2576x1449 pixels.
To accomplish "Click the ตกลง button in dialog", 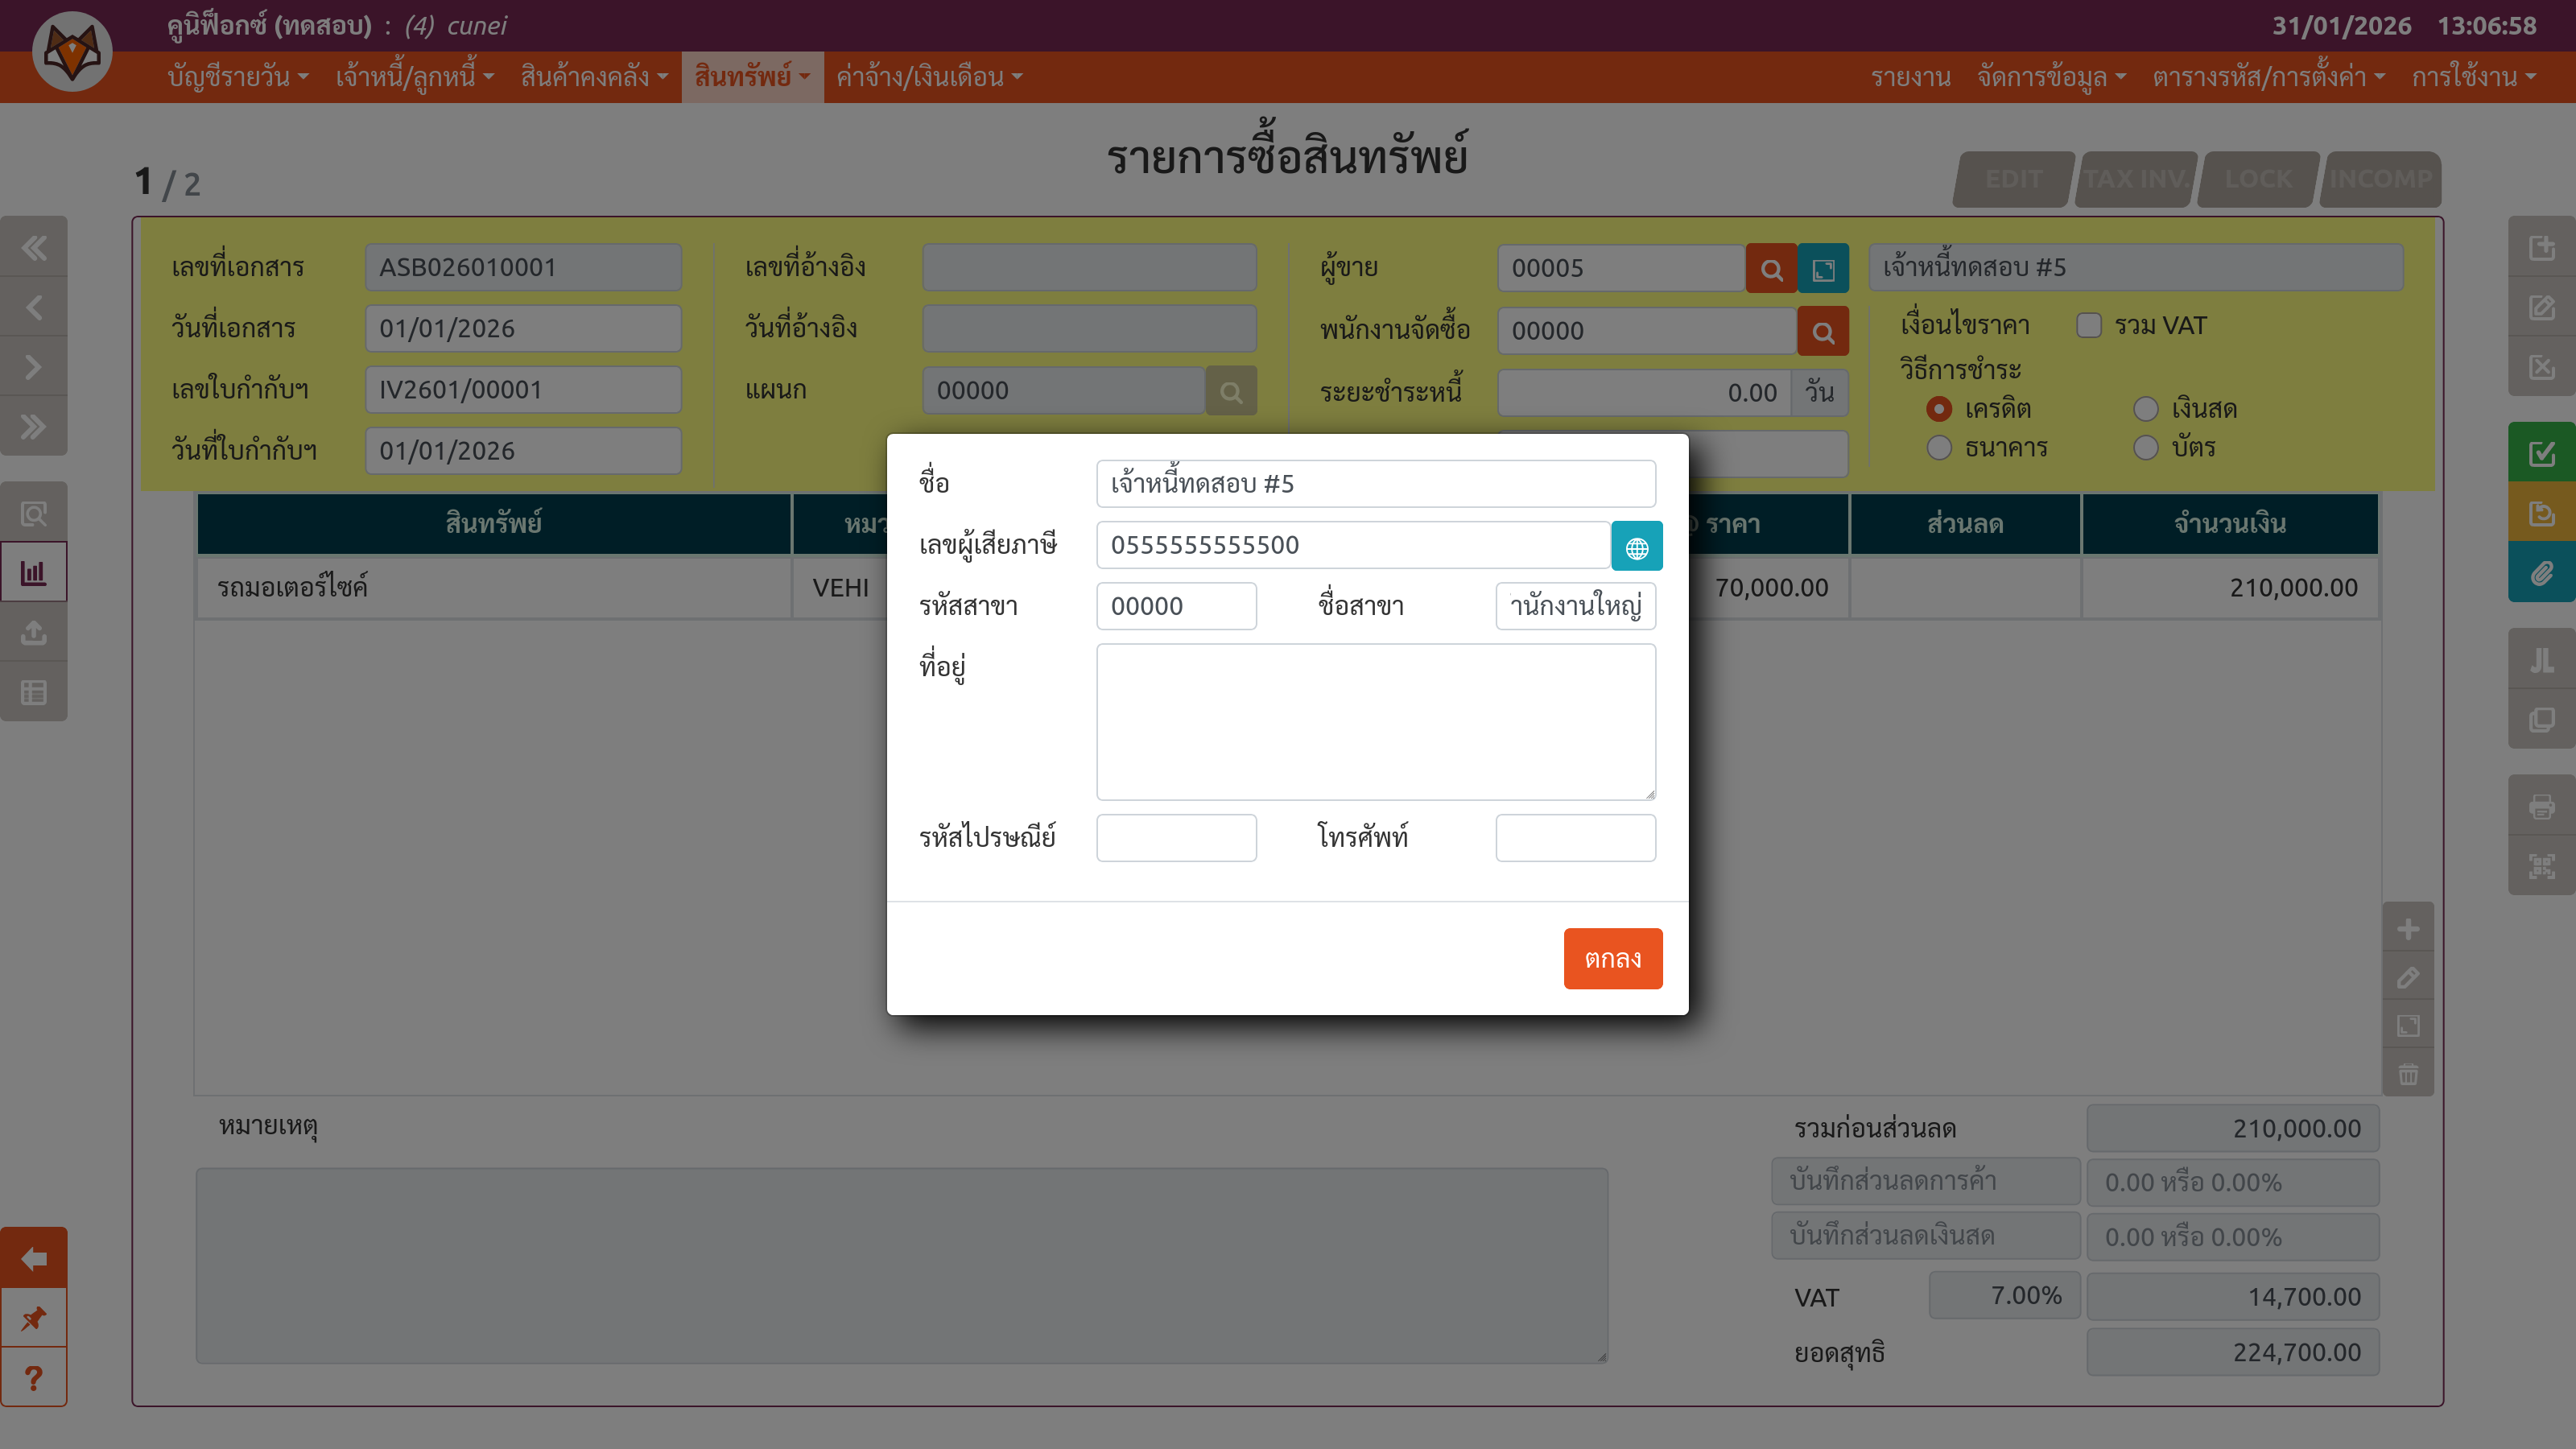I will [x=1612, y=958].
